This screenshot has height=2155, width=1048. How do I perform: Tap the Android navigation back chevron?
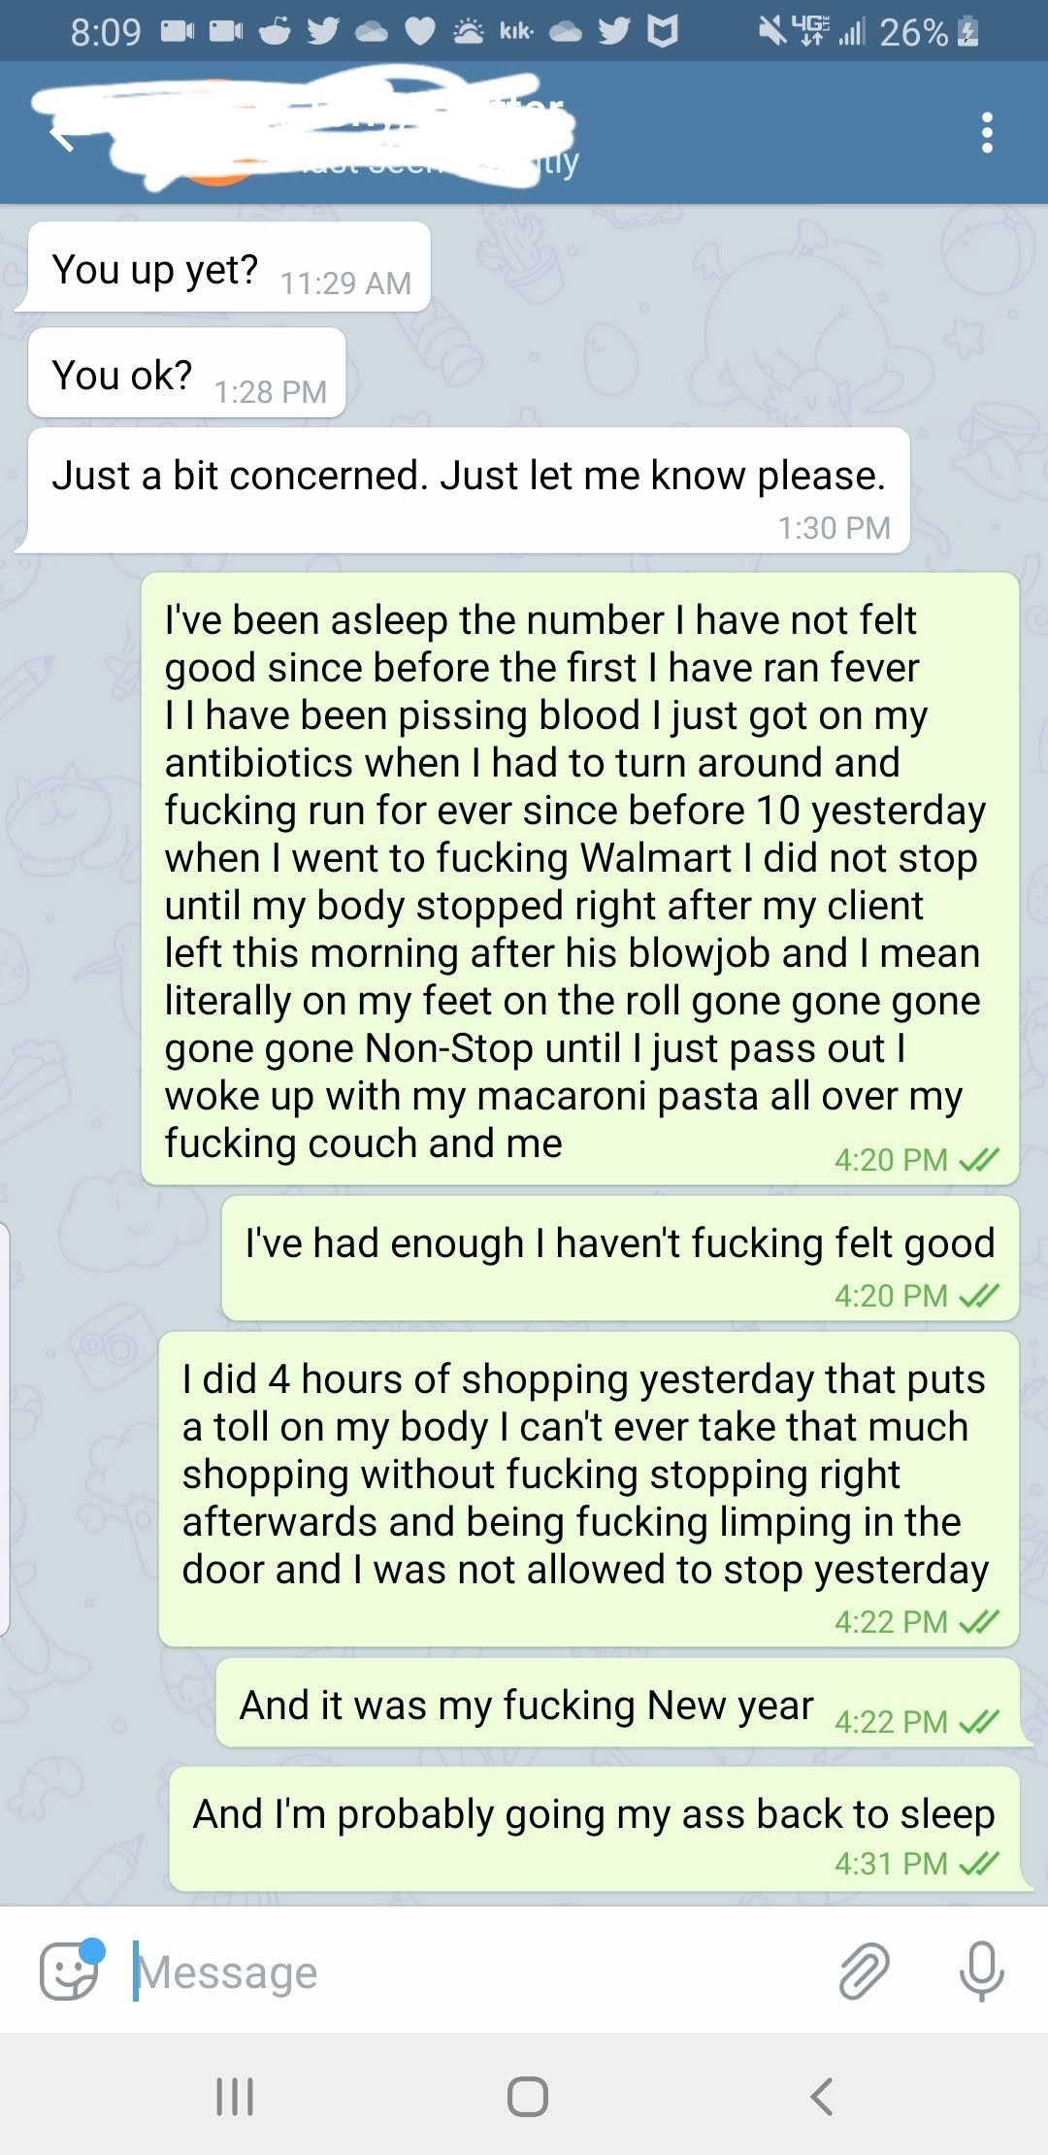821,2096
